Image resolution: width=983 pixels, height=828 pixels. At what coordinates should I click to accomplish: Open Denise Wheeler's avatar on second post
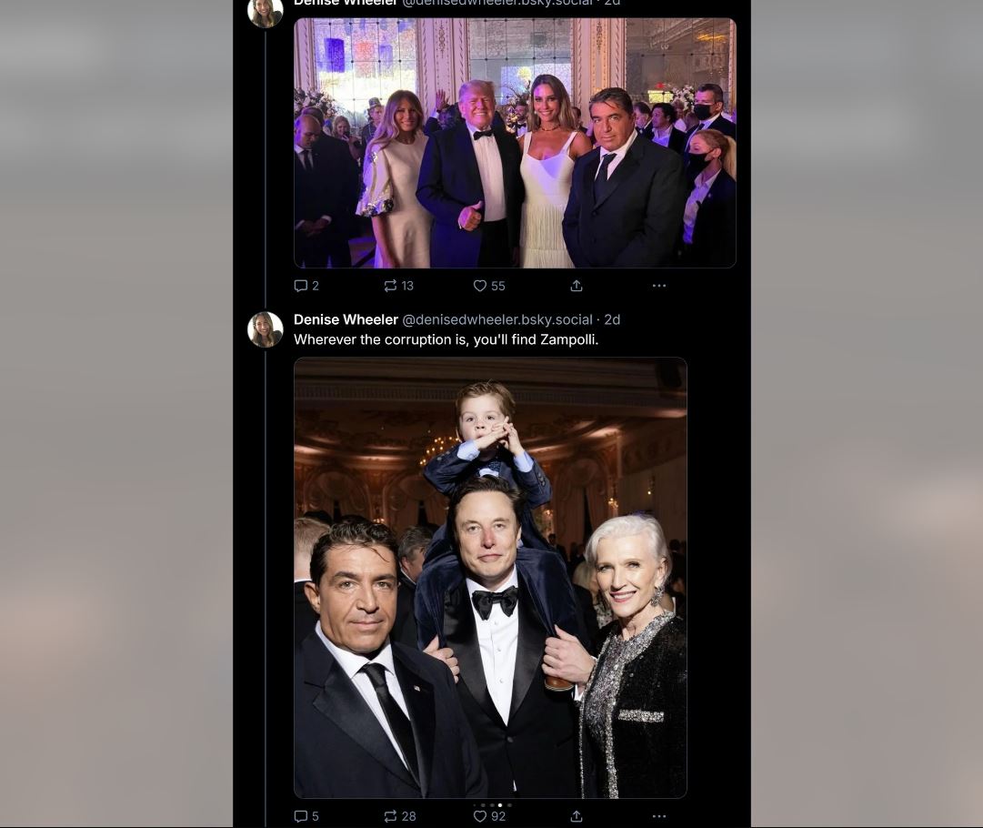click(x=266, y=329)
